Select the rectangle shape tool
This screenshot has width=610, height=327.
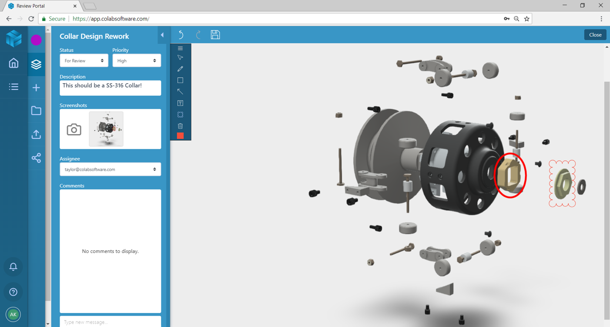[180, 80]
